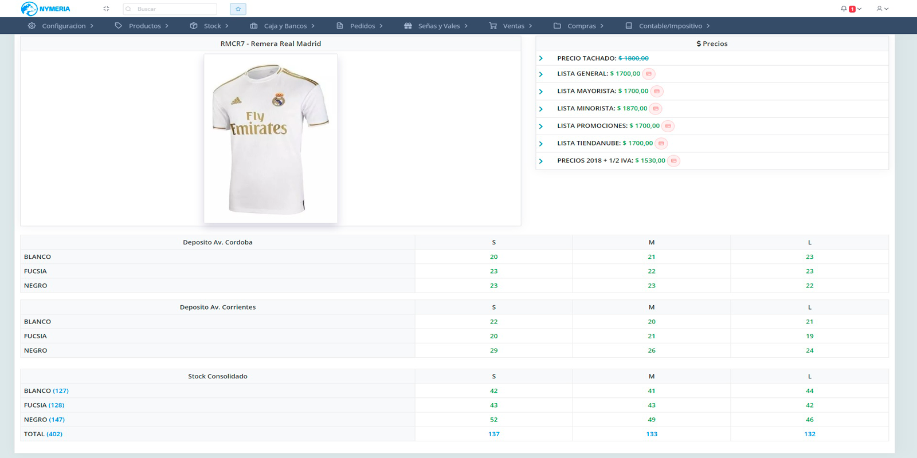Click the Caja y Bancos briefcase icon
Screen dimensions: 917x458
coord(254,26)
